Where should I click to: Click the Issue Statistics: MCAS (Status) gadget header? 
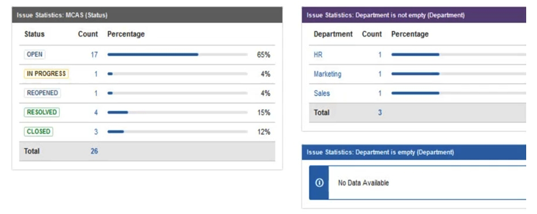(x=147, y=15)
